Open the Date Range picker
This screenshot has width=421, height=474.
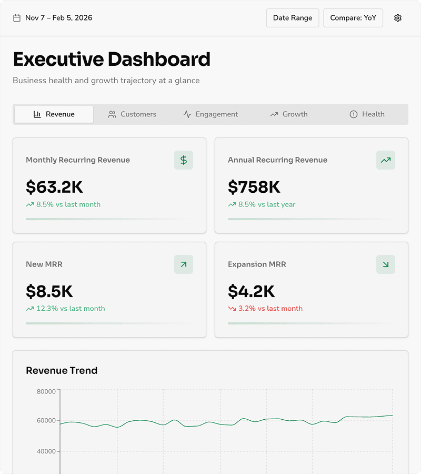point(293,18)
